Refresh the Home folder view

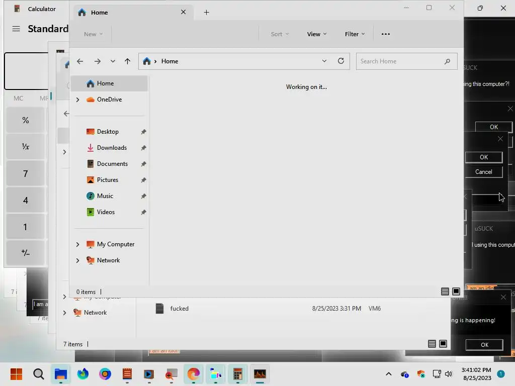click(x=341, y=61)
